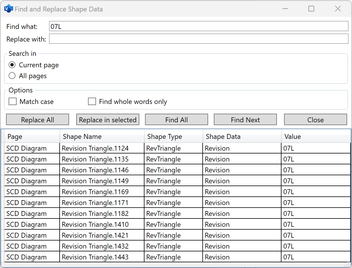
Task: Click the Visio app icon in title bar
Action: pyautogui.click(x=9, y=9)
